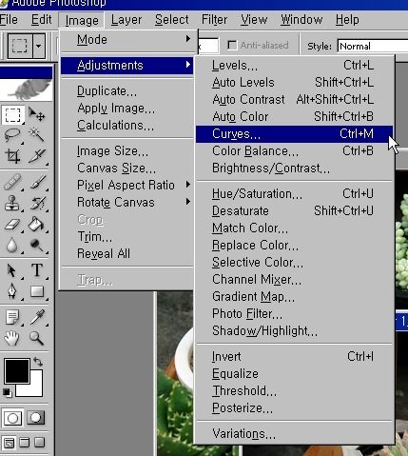Select the Eraser tool
Viewport: 408px width, 456px height.
tap(12, 225)
